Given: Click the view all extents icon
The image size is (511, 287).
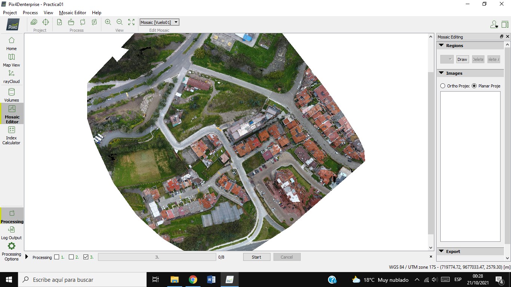Looking at the screenshot, I should pyautogui.click(x=131, y=22).
